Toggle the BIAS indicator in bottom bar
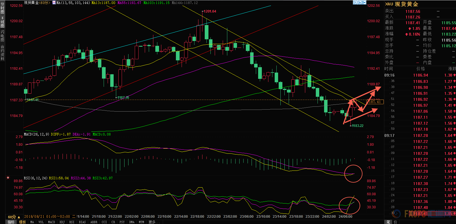 tap(82, 222)
